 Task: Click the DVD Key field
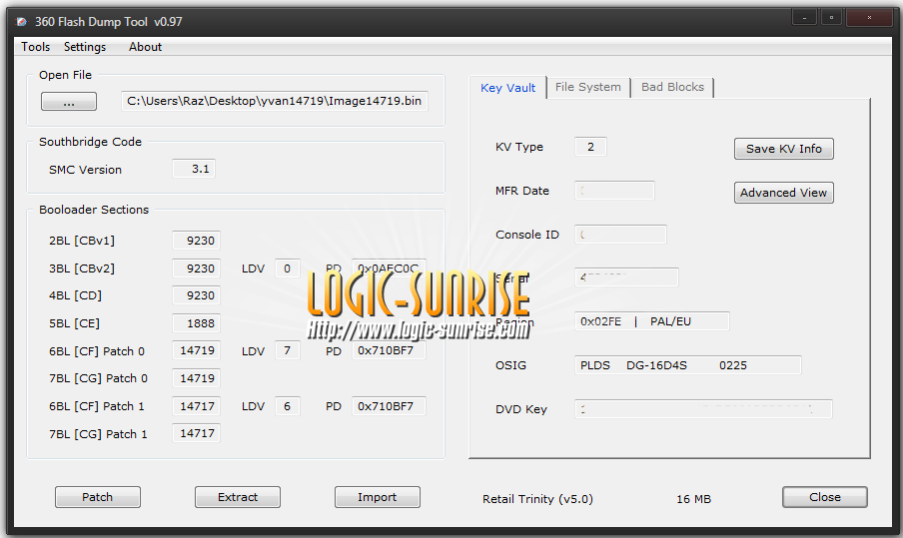pyautogui.click(x=702, y=409)
